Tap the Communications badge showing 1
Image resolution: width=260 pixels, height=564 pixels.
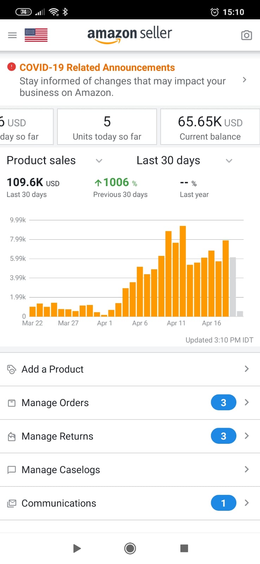[223, 503]
